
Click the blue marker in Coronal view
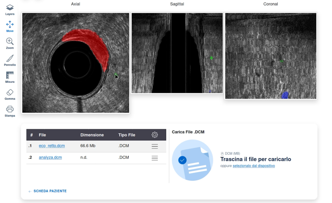pos(285,95)
